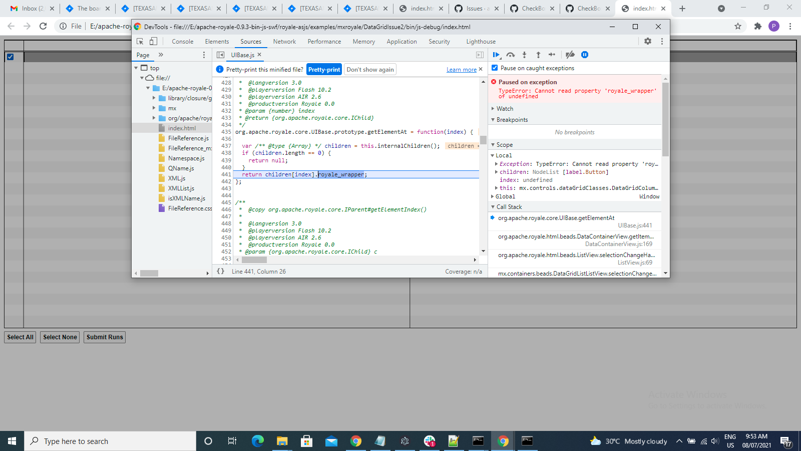This screenshot has width=801, height=451.
Task: Resume script execution in the debugger
Action: pos(496,55)
